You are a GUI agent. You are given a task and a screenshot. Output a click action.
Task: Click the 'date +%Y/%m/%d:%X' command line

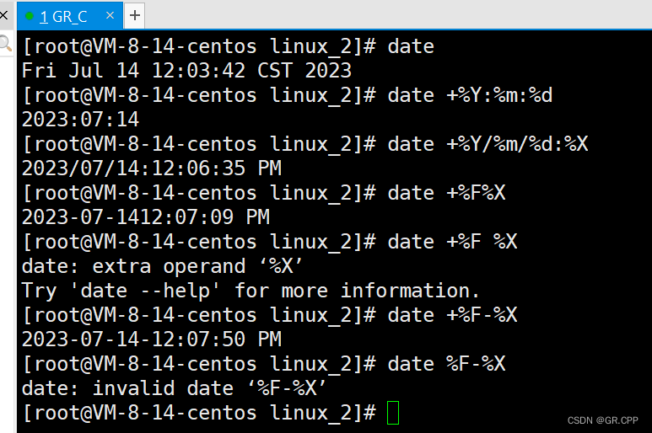pos(304,144)
